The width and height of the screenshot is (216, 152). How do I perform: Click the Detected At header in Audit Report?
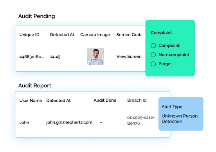coord(58,101)
